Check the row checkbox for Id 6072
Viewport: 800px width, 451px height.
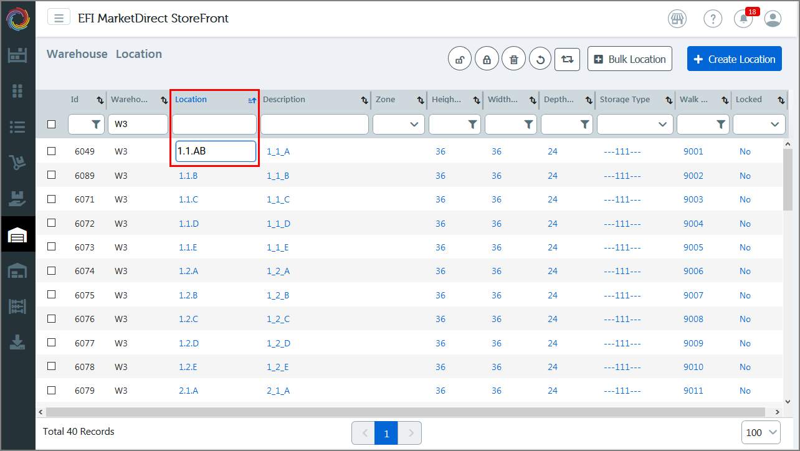52,223
